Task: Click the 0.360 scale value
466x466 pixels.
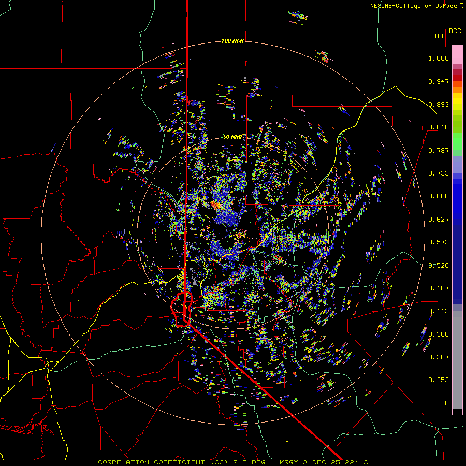Action: pos(439,334)
